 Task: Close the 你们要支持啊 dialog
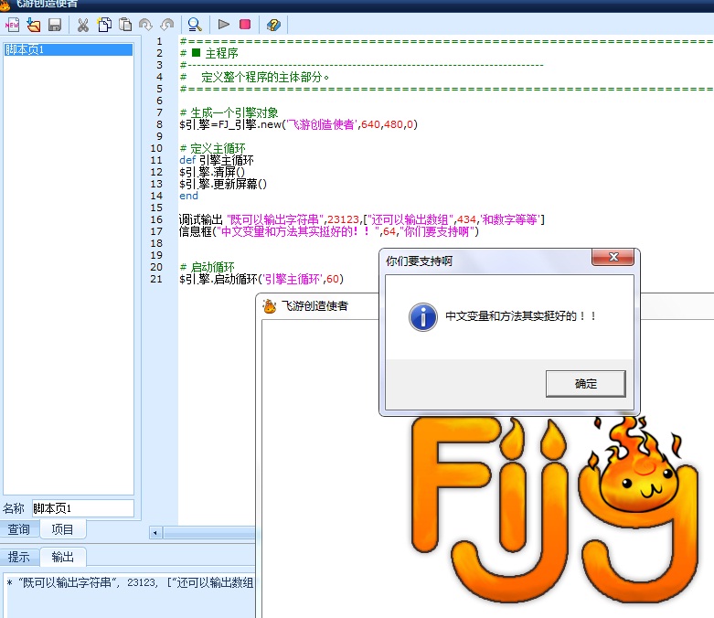point(613,257)
